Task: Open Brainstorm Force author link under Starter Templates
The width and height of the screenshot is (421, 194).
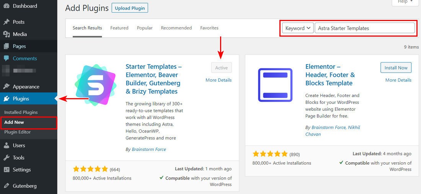Action: 149,150
